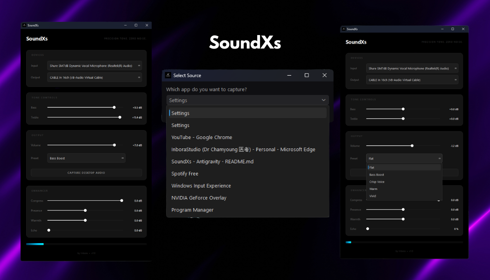Viewport: 490px width, 280px height.
Task: Choose the second Settings entry in source list
Action: coord(247,126)
